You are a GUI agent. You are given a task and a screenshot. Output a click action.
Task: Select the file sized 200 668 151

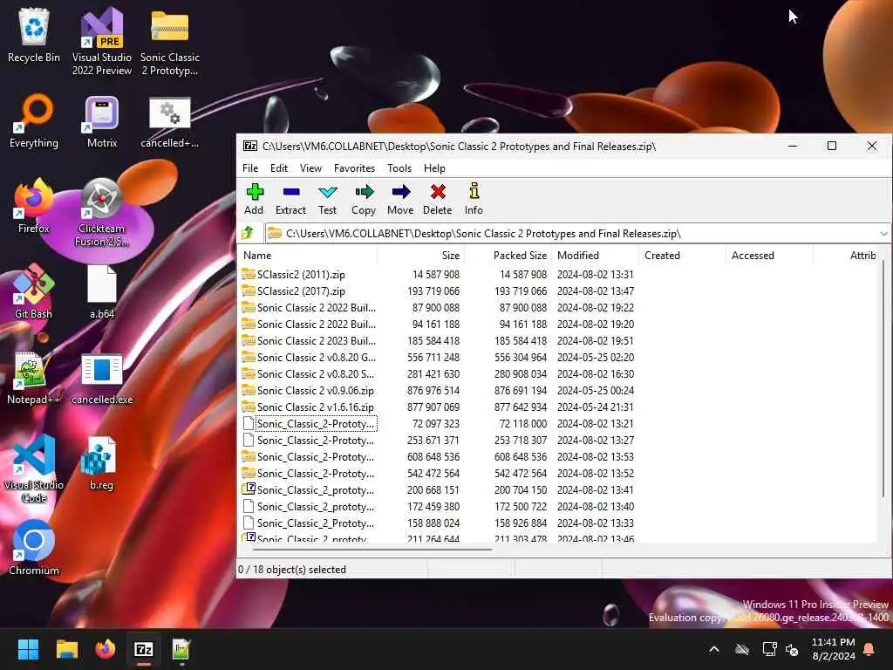coord(438,490)
